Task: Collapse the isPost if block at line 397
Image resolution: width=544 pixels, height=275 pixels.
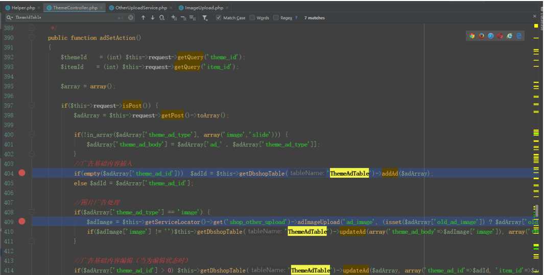Action: (x=31, y=105)
